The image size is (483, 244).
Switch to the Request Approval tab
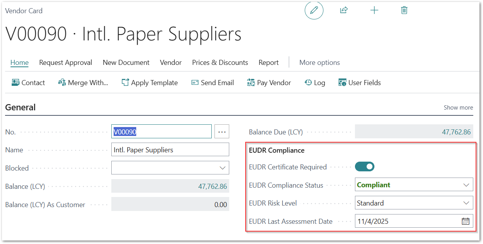coord(65,63)
